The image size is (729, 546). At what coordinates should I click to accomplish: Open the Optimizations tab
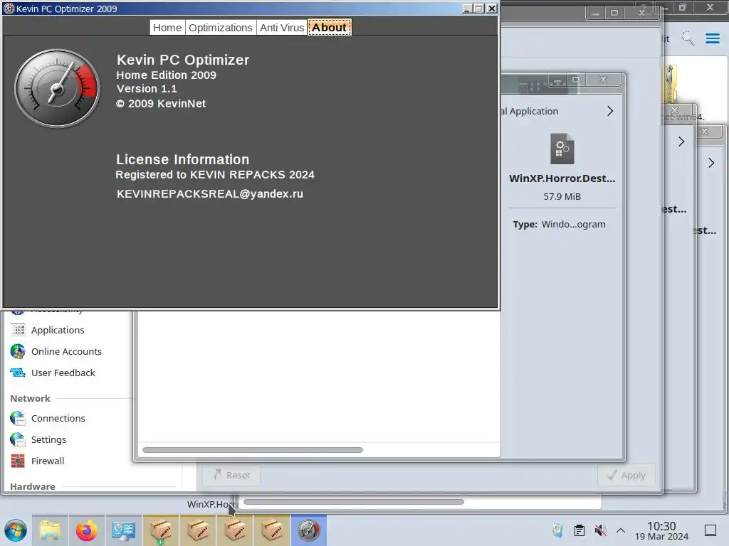(221, 28)
